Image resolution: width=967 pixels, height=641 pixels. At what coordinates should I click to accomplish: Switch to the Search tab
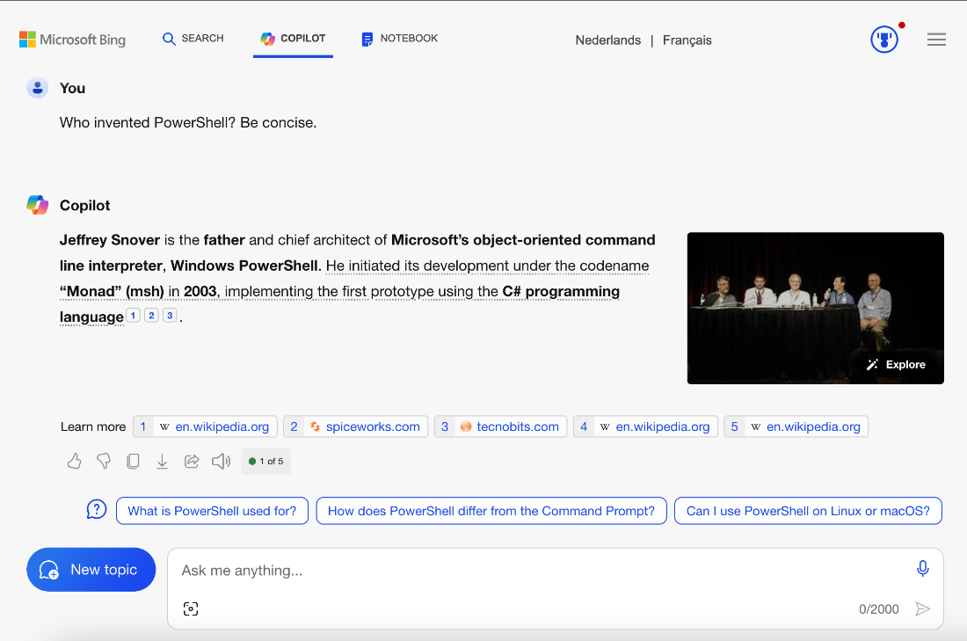coord(193,39)
